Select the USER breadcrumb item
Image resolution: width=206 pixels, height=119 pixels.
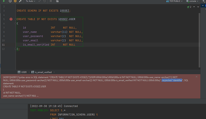(22, 72)
